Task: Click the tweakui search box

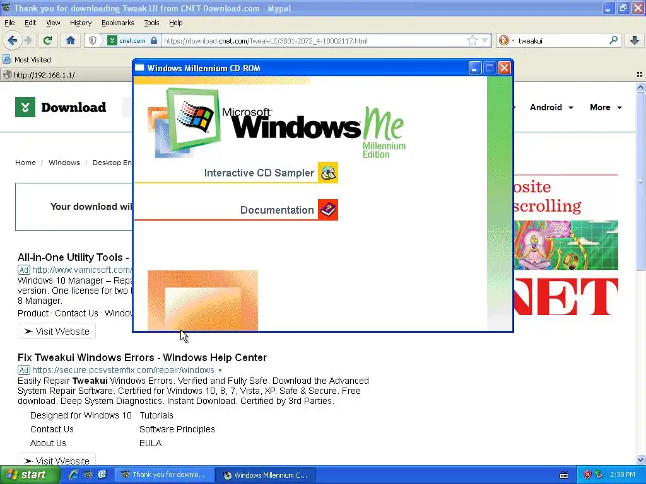Action: (561, 41)
